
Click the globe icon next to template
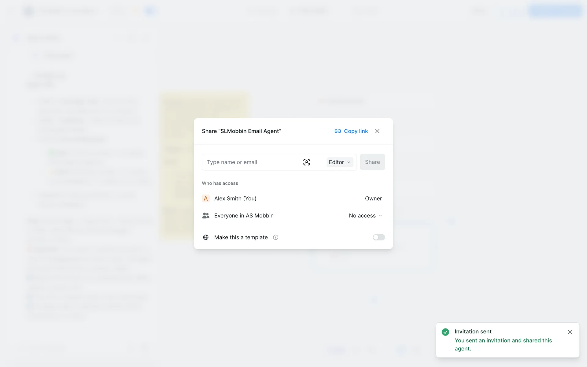click(x=206, y=237)
